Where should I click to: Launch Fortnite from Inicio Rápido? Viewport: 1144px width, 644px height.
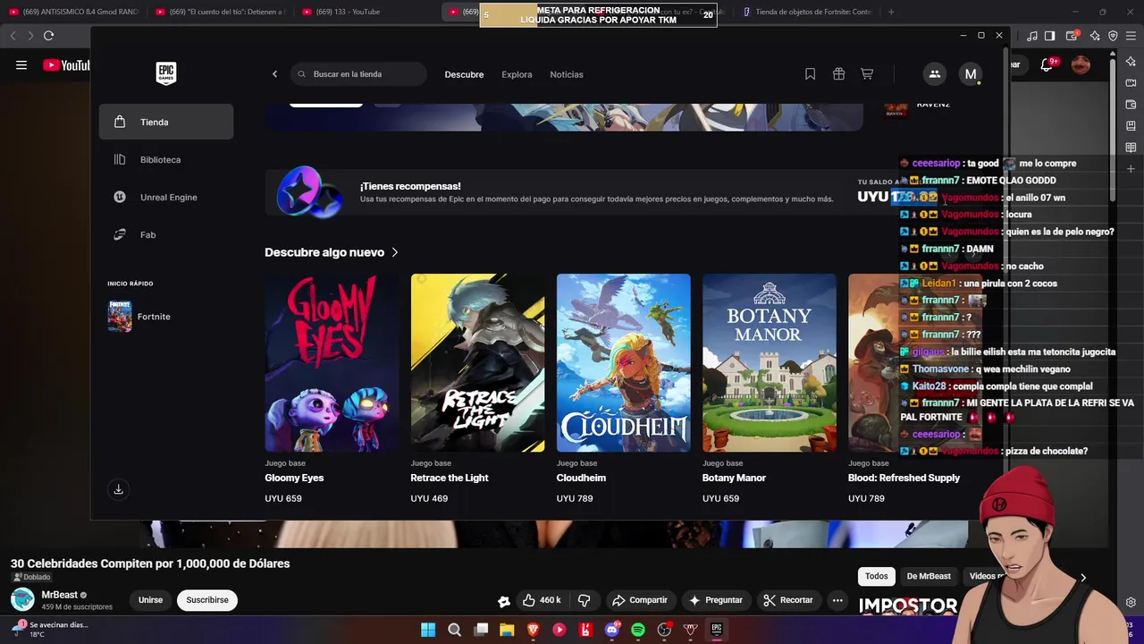(x=166, y=317)
